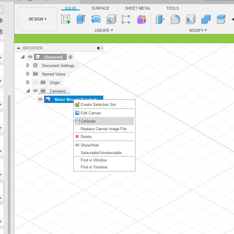Viewport: 234px width, 234px height.
Task: Switch to the SHEET METAL tab
Action: [138, 8]
